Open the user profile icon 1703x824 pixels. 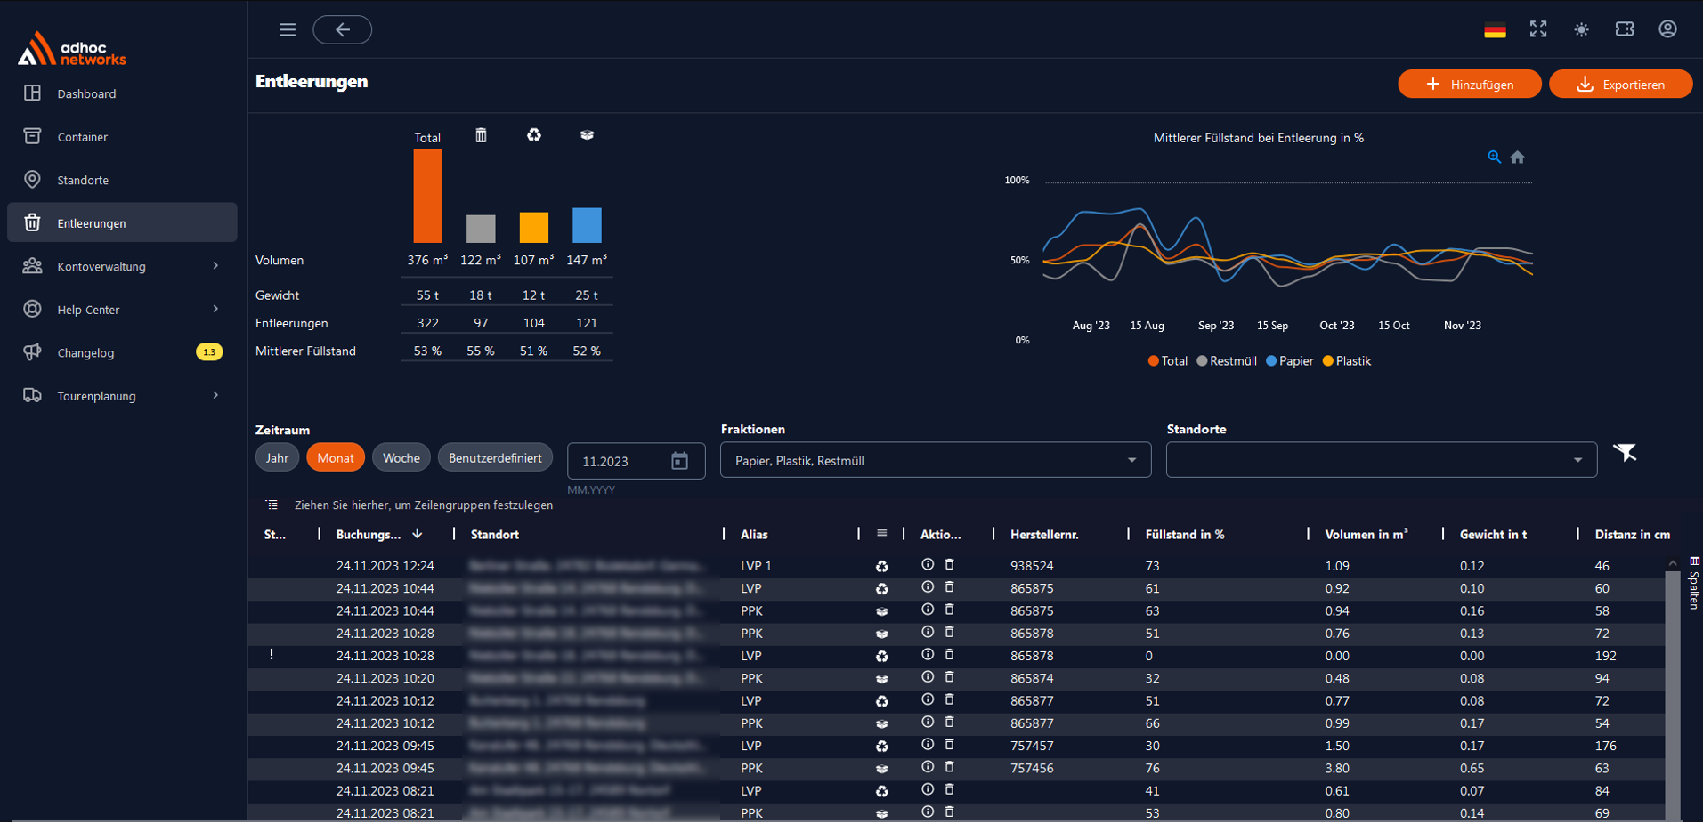(x=1667, y=29)
